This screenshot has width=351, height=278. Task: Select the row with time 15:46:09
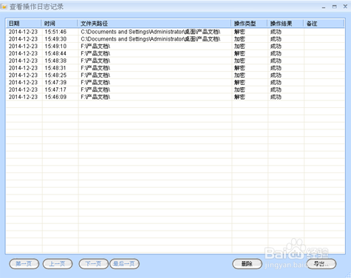tap(175, 97)
